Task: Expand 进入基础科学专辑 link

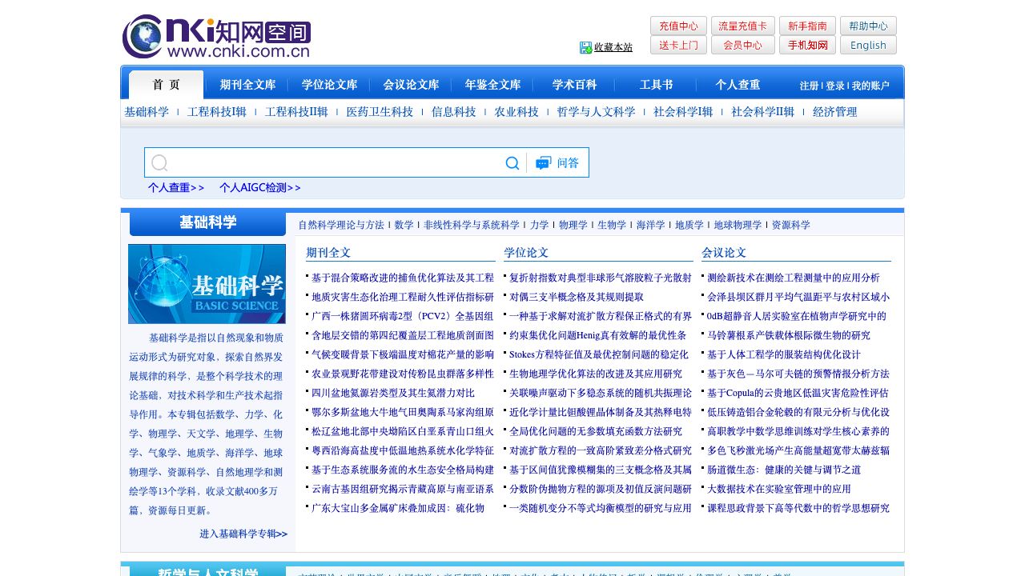Action: (243, 534)
